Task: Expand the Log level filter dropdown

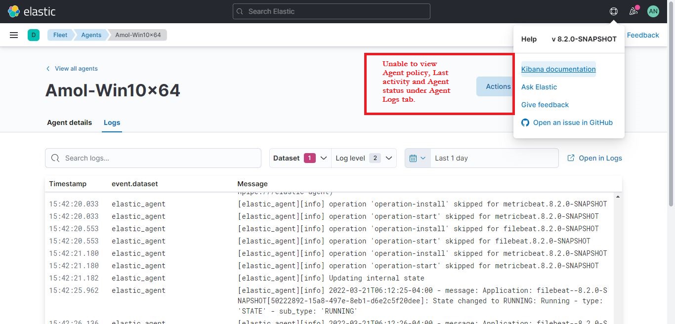Action: point(363,158)
